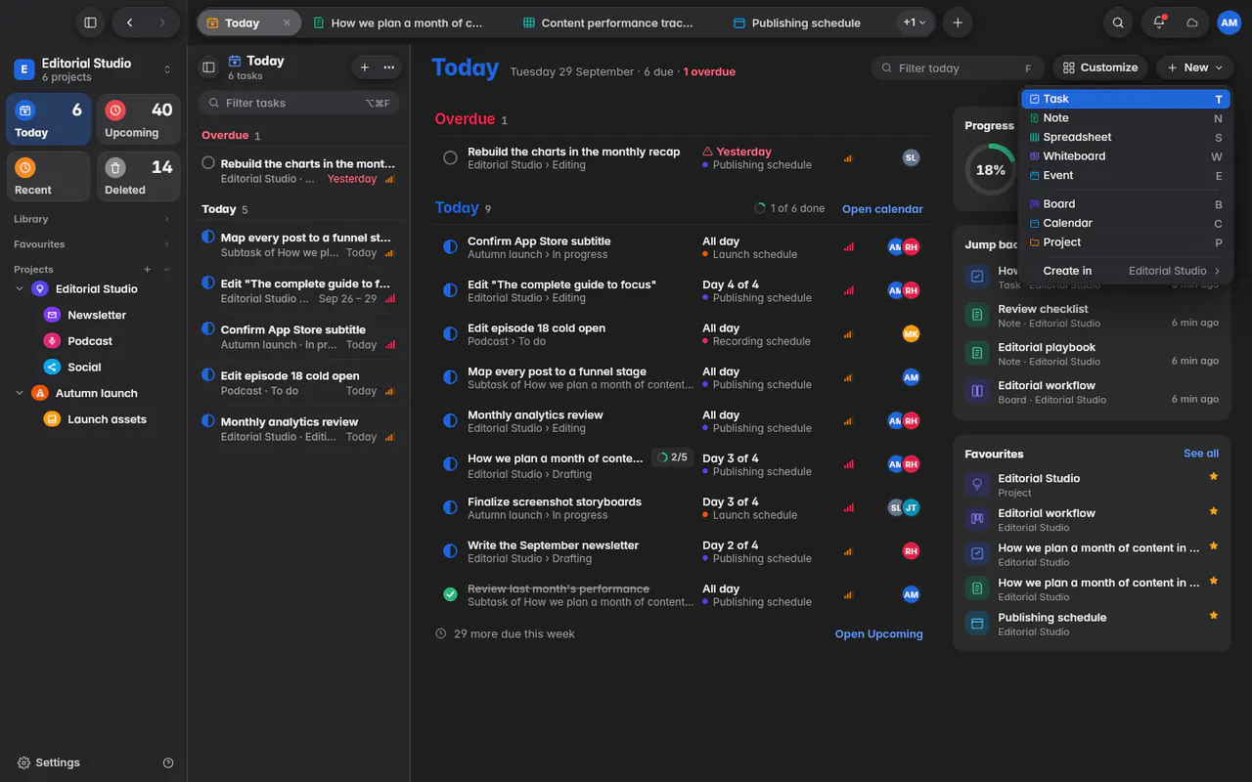Focus the Filter tasks search field
Viewport: 1252px width, 782px height.
[x=297, y=103]
